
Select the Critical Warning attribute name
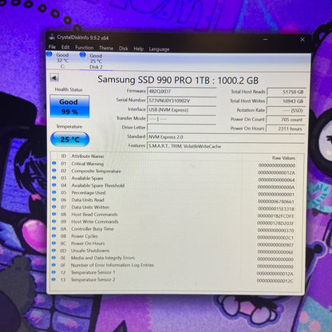(x=87, y=164)
